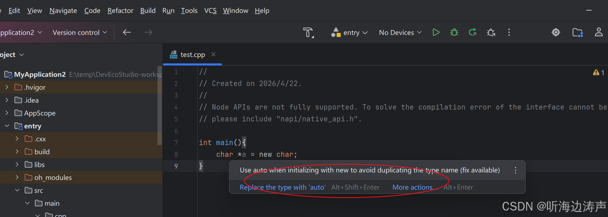The image size is (608, 217).
Task: Select the MyApplication2 project root
Action: pyautogui.click(x=40, y=74)
